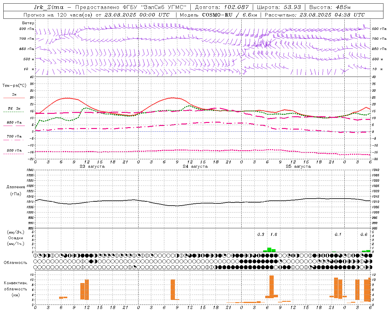Click the 24 августа date label
The width and height of the screenshot is (388, 310).
click(195, 167)
